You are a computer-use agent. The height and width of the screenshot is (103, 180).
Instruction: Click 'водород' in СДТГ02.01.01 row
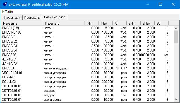[49, 91]
